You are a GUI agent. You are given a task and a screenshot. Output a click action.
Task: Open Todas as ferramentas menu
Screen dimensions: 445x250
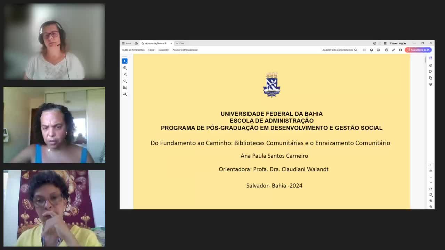133,50
